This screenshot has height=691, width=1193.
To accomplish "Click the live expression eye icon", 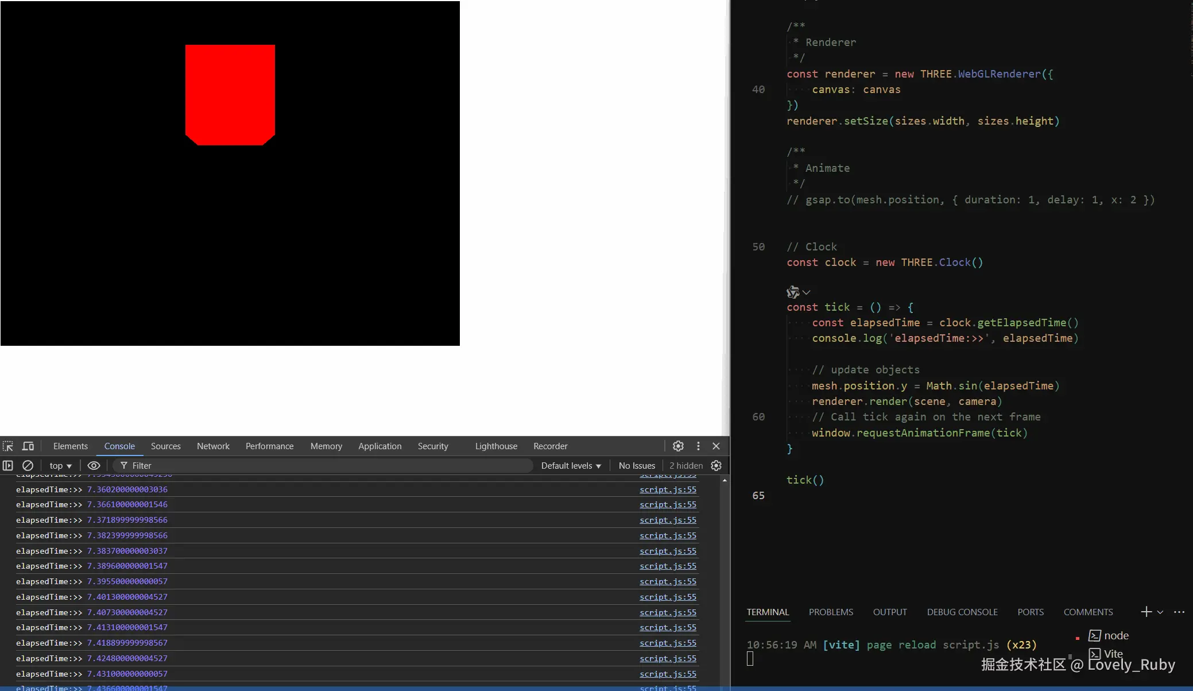I will point(94,466).
